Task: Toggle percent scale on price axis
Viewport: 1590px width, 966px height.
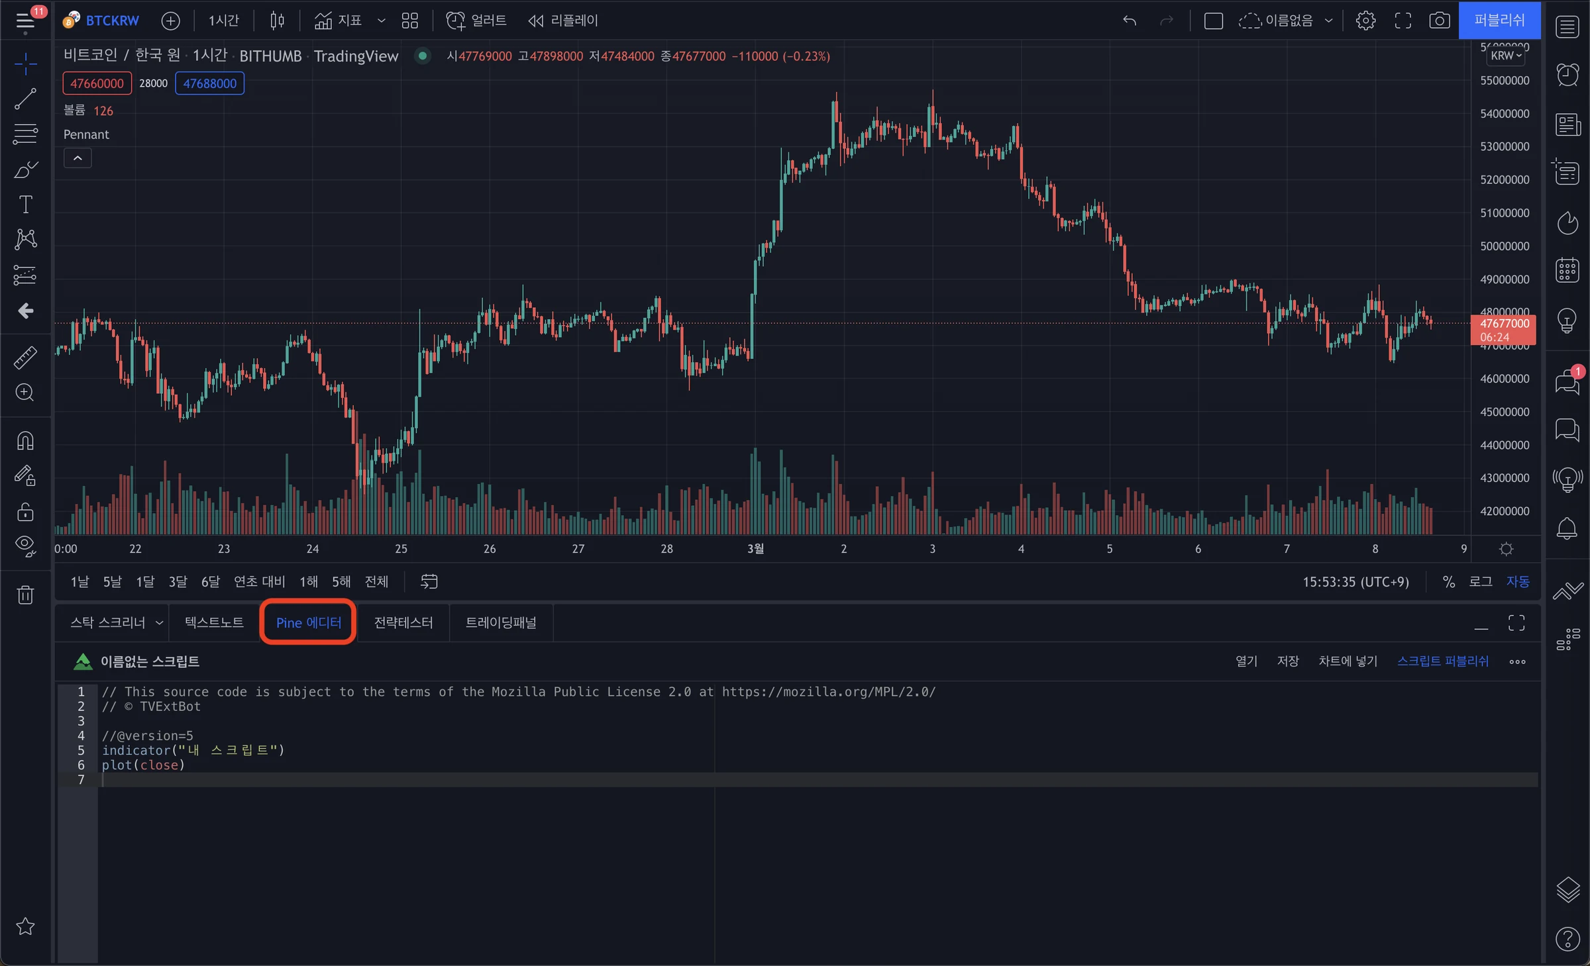Action: coord(1449,581)
